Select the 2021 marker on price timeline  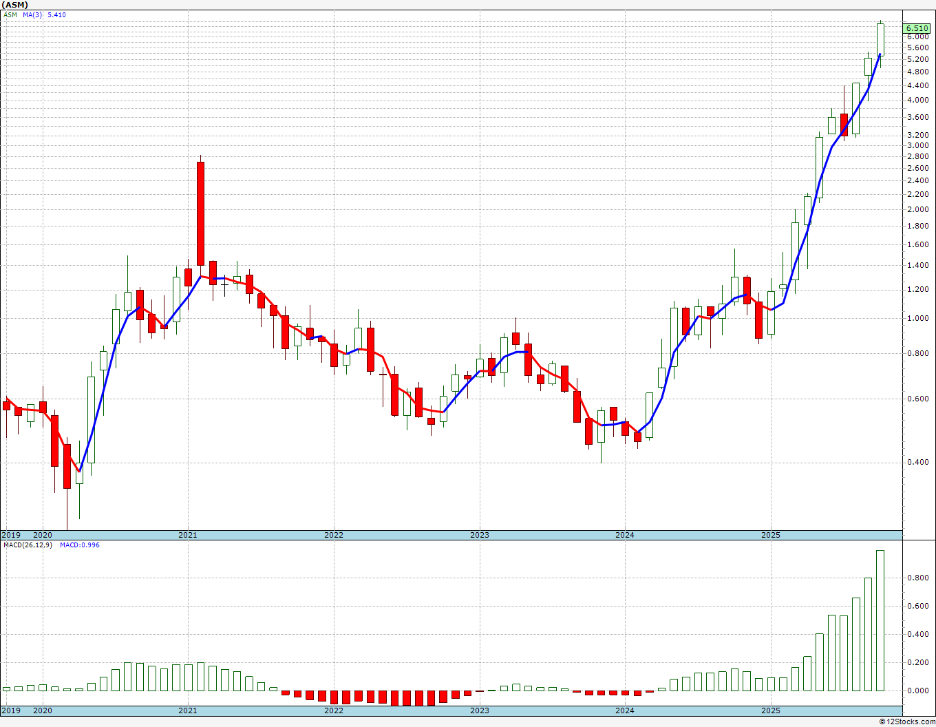pos(188,535)
